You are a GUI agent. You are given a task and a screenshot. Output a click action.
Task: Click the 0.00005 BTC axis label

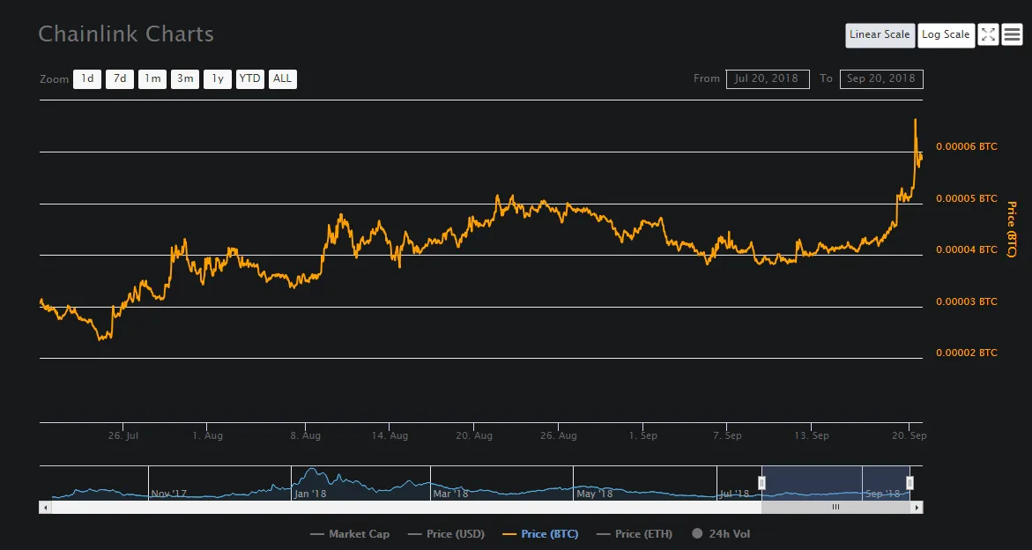[967, 198]
